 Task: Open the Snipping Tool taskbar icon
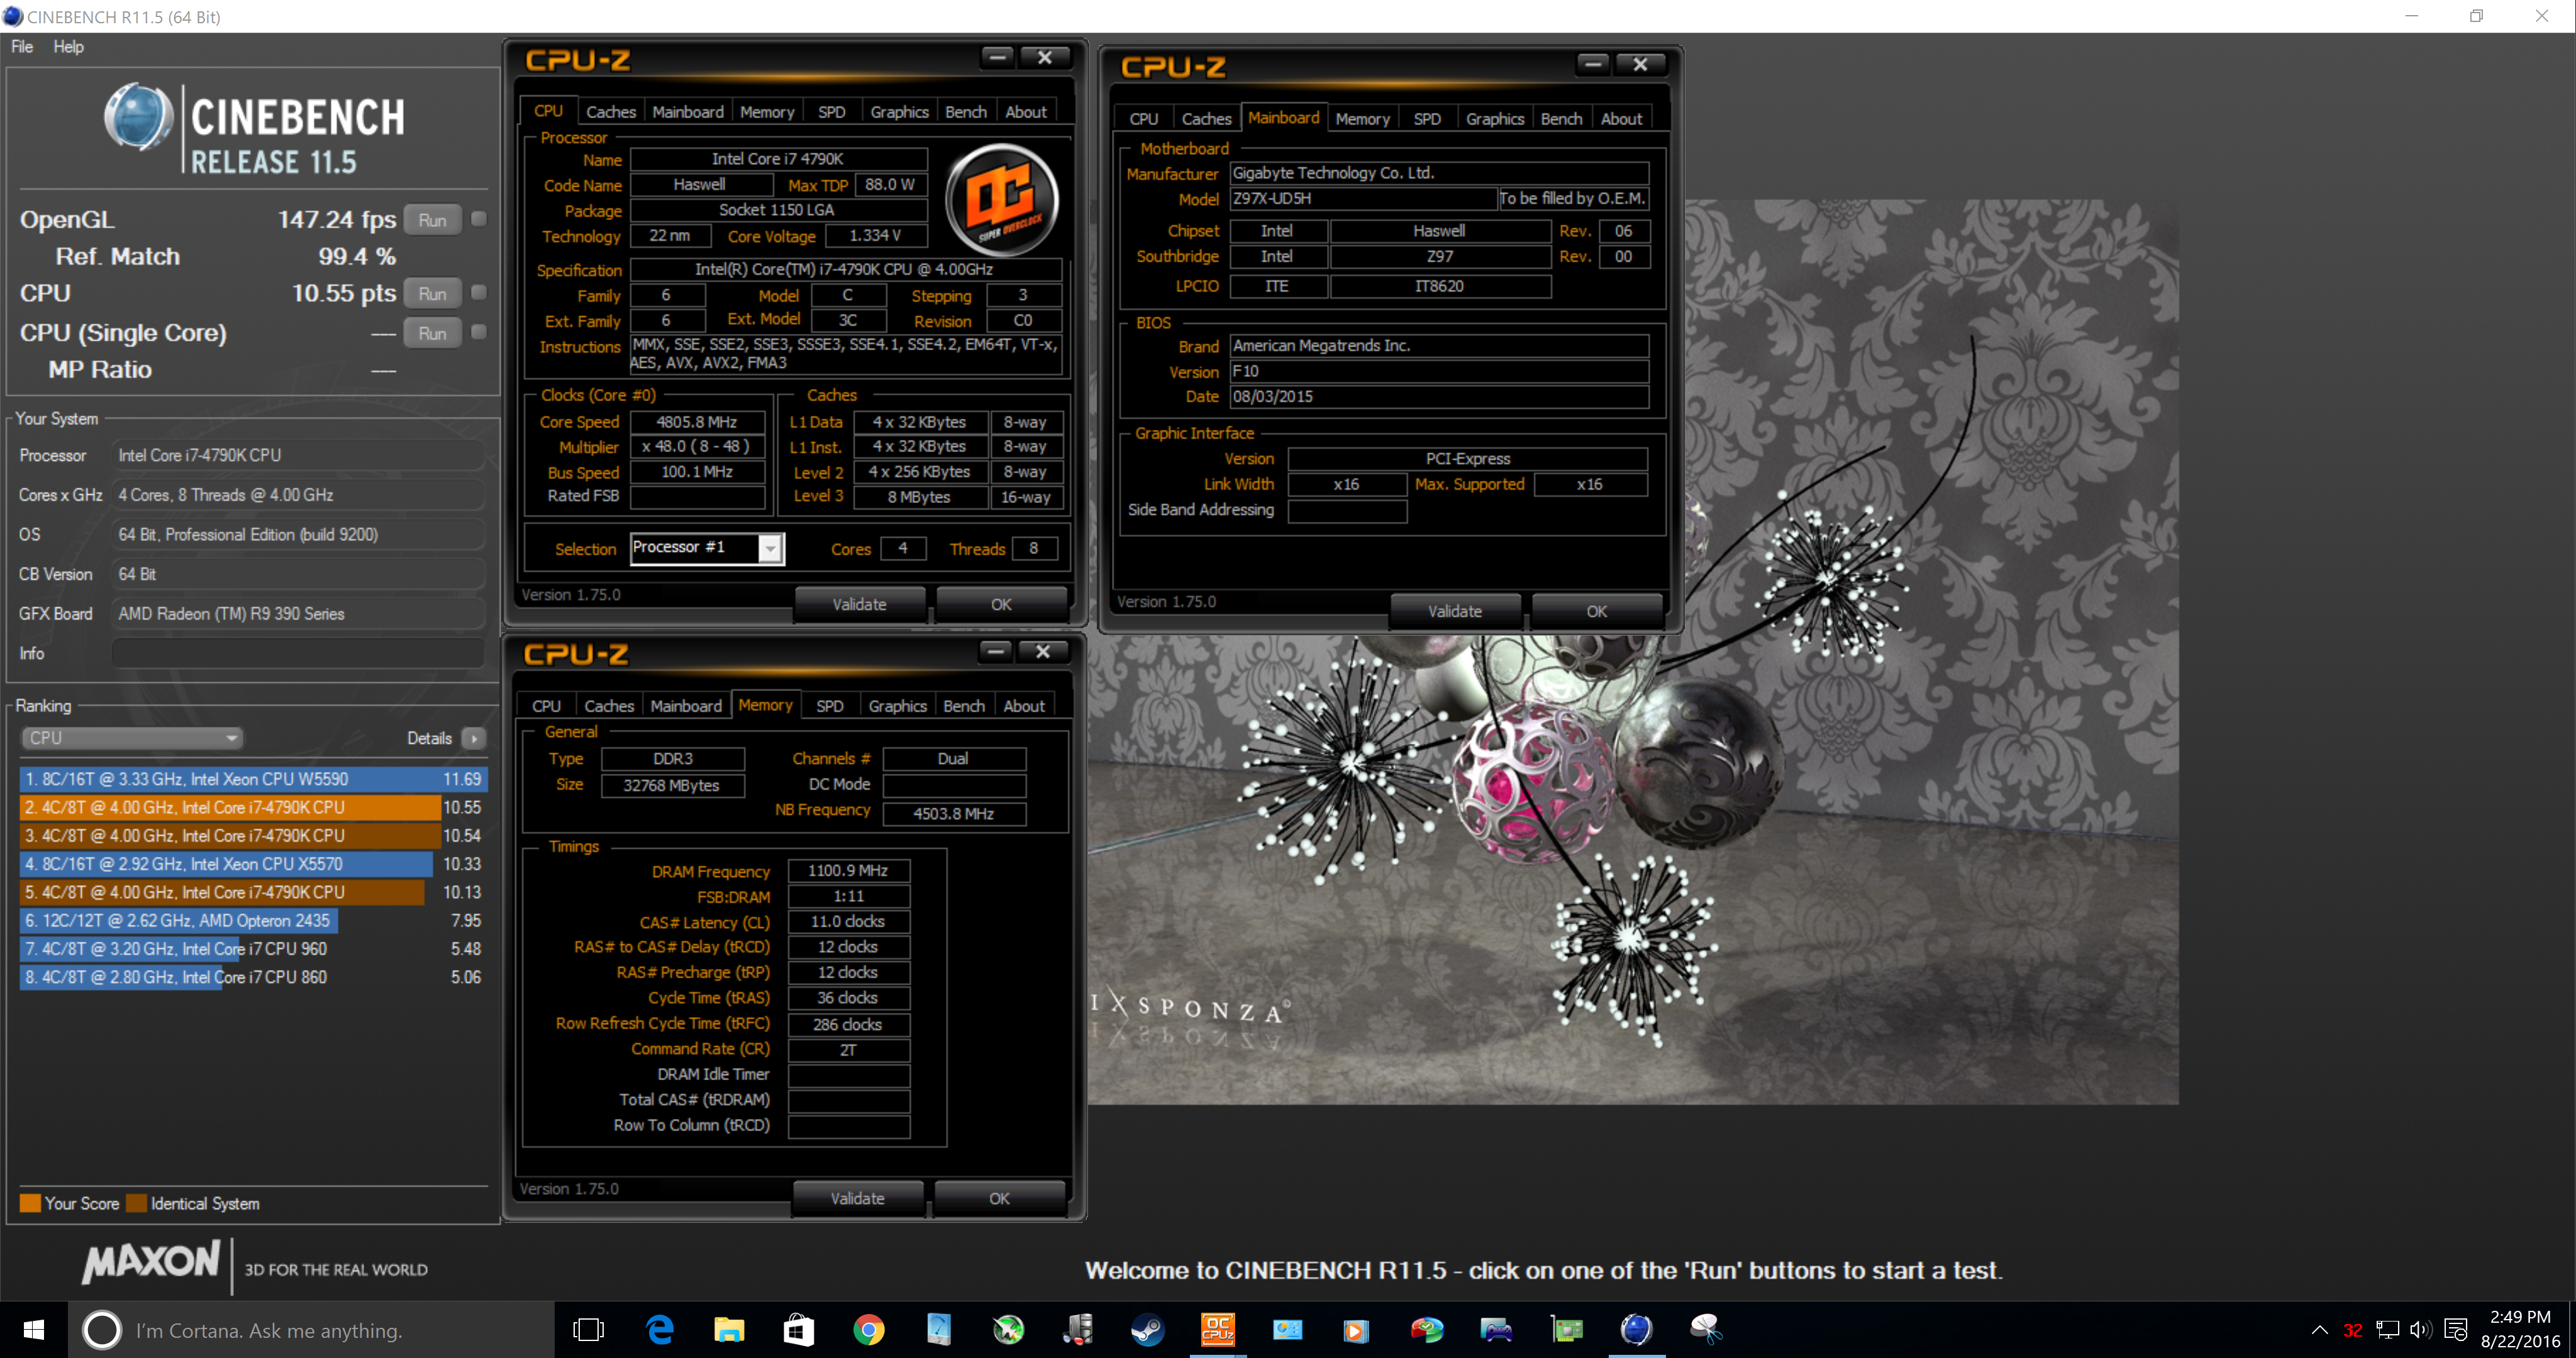click(x=1705, y=1329)
